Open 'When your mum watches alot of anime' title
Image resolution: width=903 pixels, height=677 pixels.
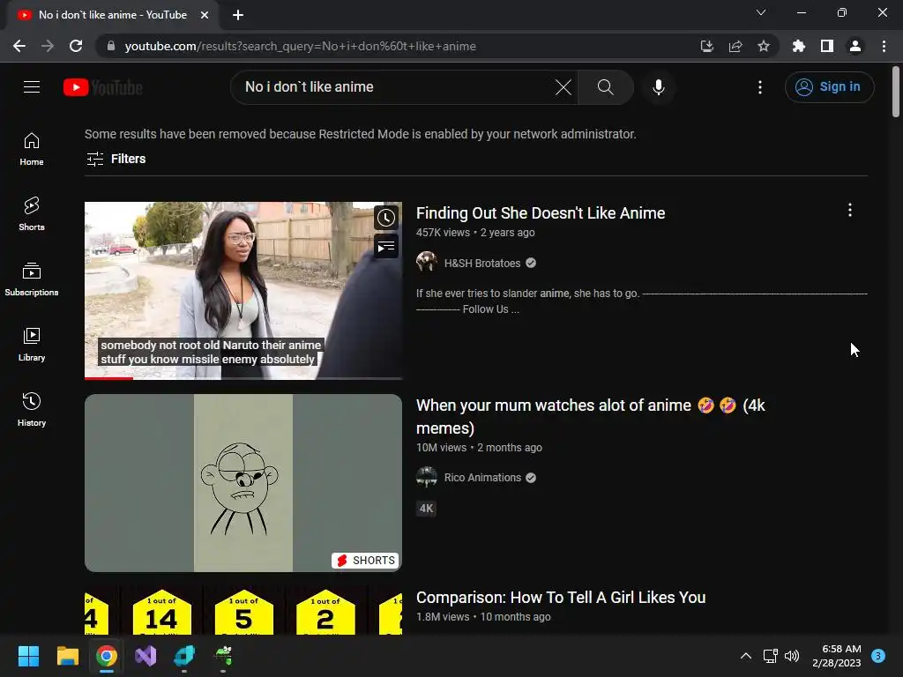(x=591, y=417)
